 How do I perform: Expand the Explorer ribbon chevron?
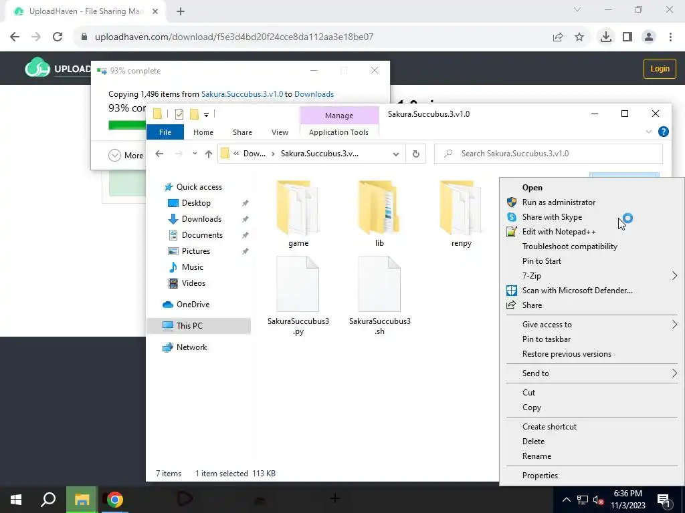tap(649, 132)
